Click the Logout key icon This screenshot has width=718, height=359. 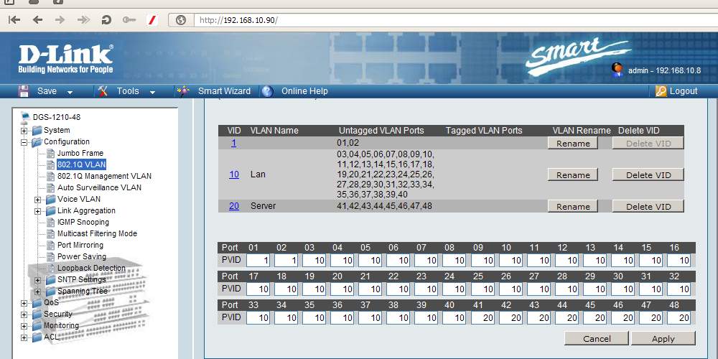661,91
